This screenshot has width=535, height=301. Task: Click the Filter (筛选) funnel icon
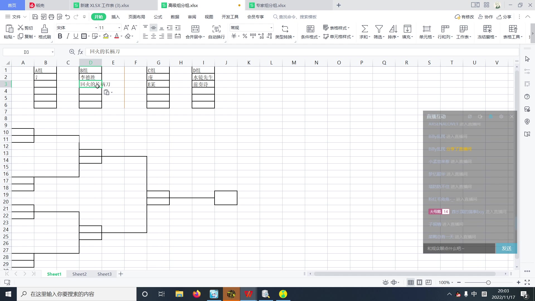379,29
